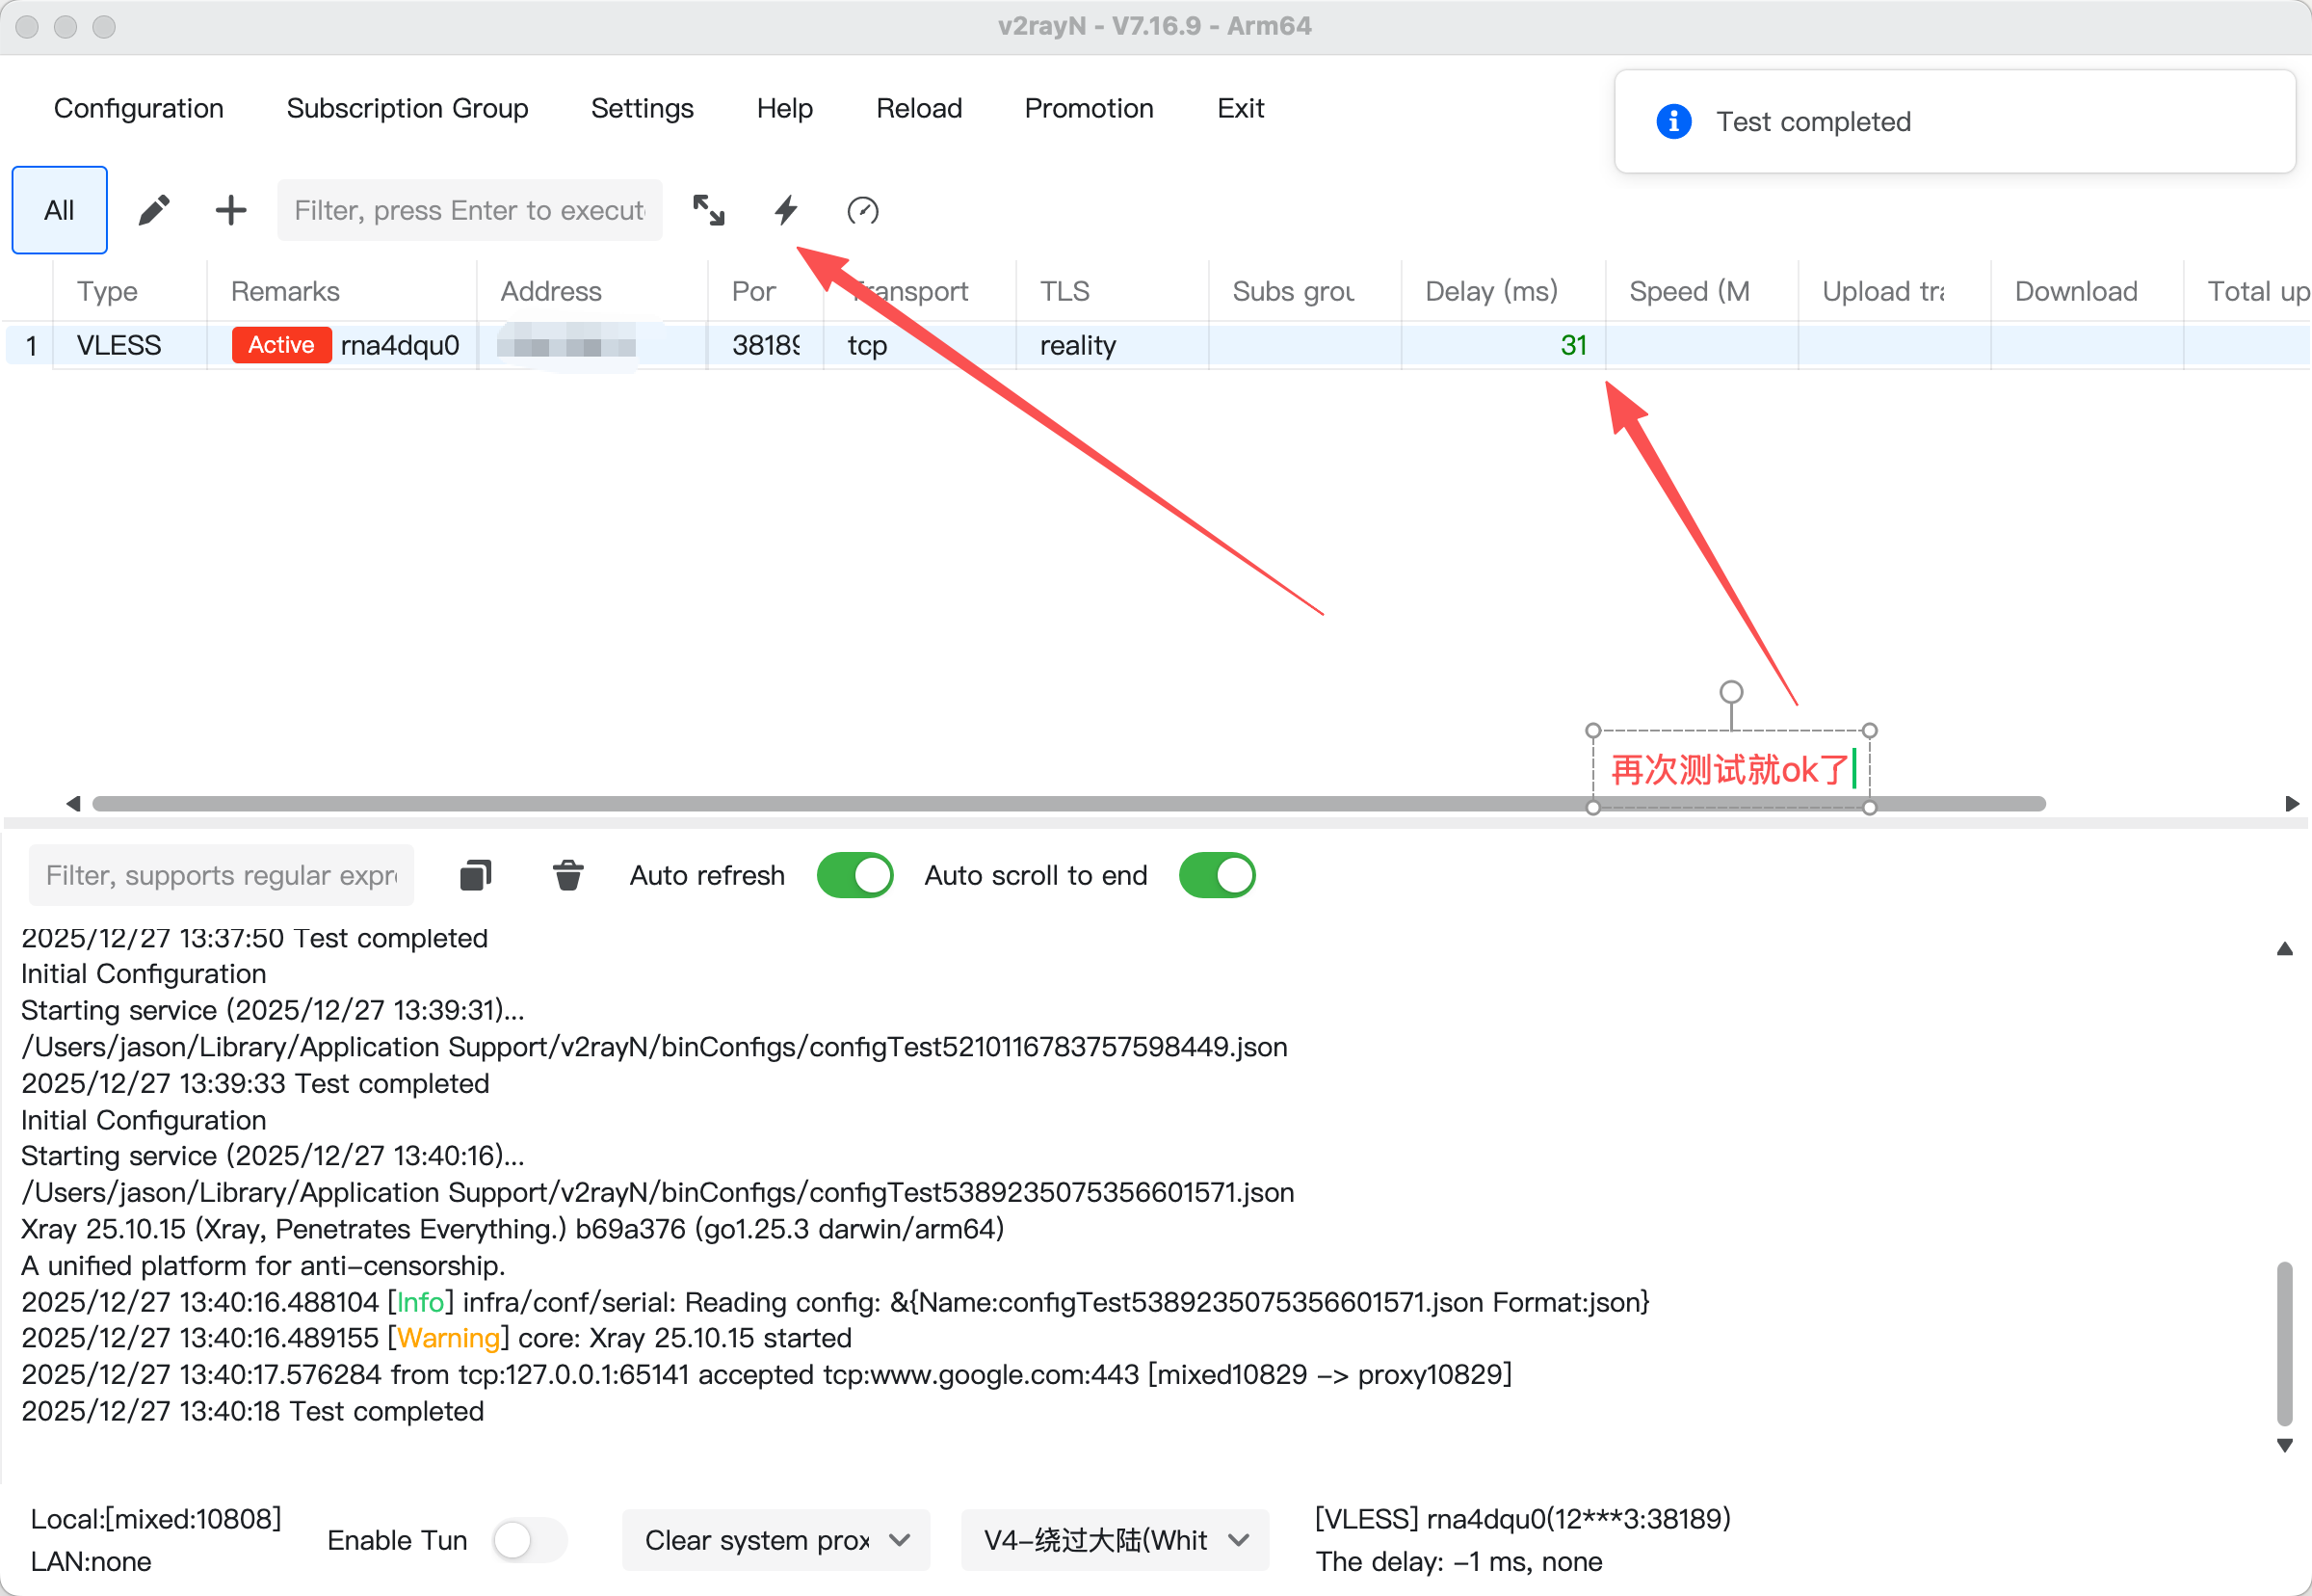This screenshot has height=1596, width=2312.
Task: Sort by the Address column header
Action: coord(592,291)
